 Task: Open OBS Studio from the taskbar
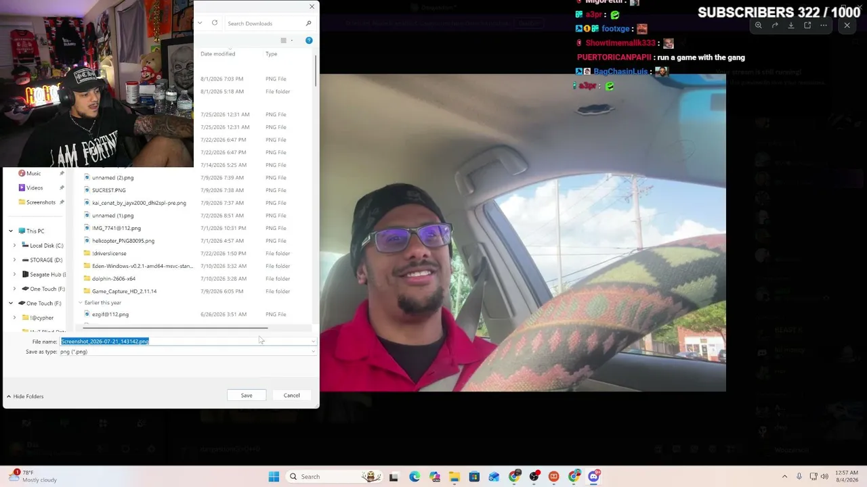click(534, 477)
